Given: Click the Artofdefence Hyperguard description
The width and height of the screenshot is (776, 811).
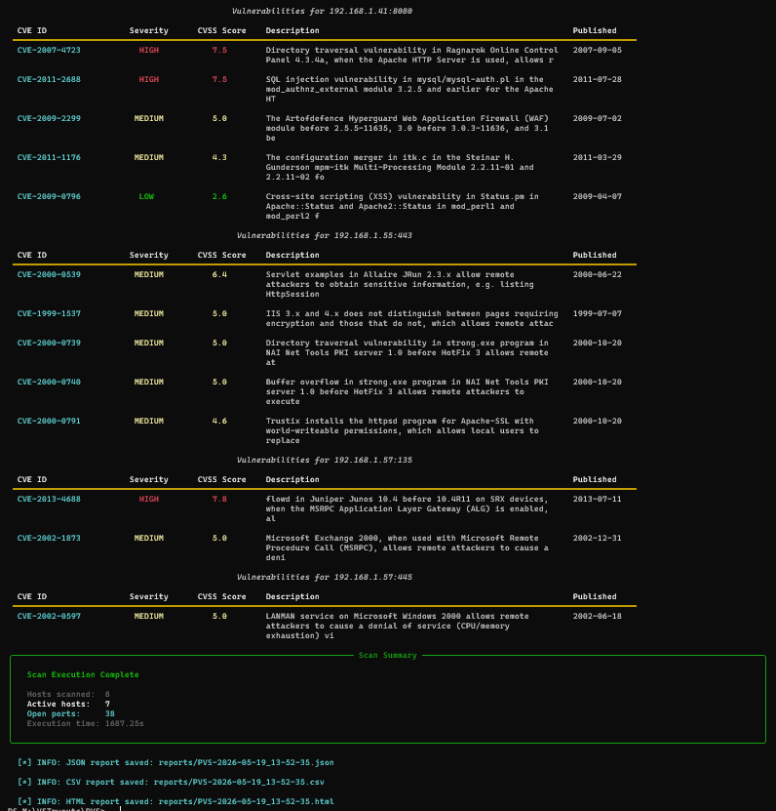Looking at the screenshot, I should coord(407,128).
